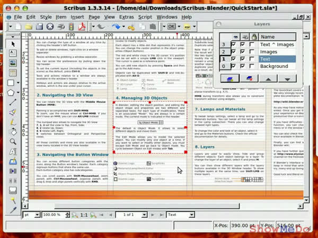Click the Zoom in magnifier in status bar
The width and height of the screenshot is (318, 238).
coord(93,215)
